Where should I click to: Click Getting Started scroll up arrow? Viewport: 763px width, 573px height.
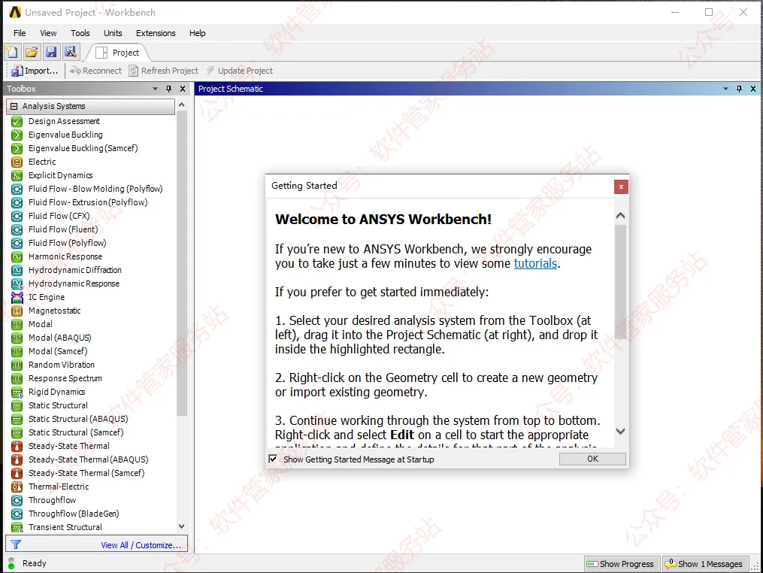coord(620,215)
